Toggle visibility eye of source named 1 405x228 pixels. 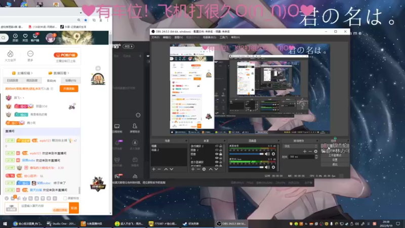tap(217, 158)
